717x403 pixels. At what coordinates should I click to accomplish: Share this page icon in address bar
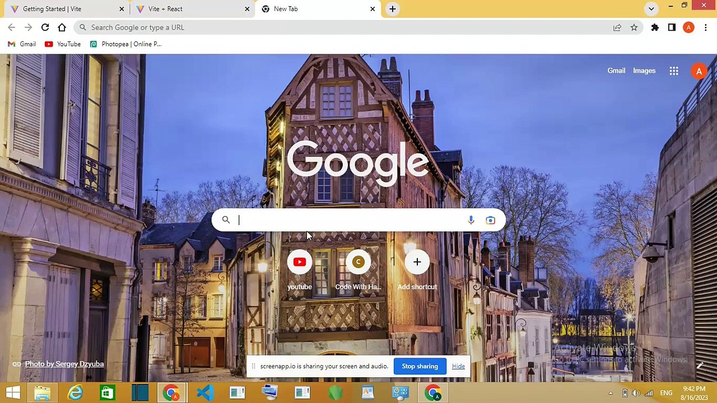coord(617,27)
